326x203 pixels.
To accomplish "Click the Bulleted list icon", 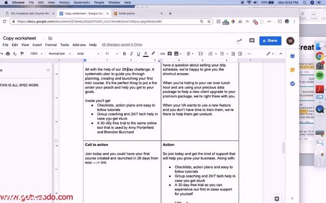I will [222, 54].
